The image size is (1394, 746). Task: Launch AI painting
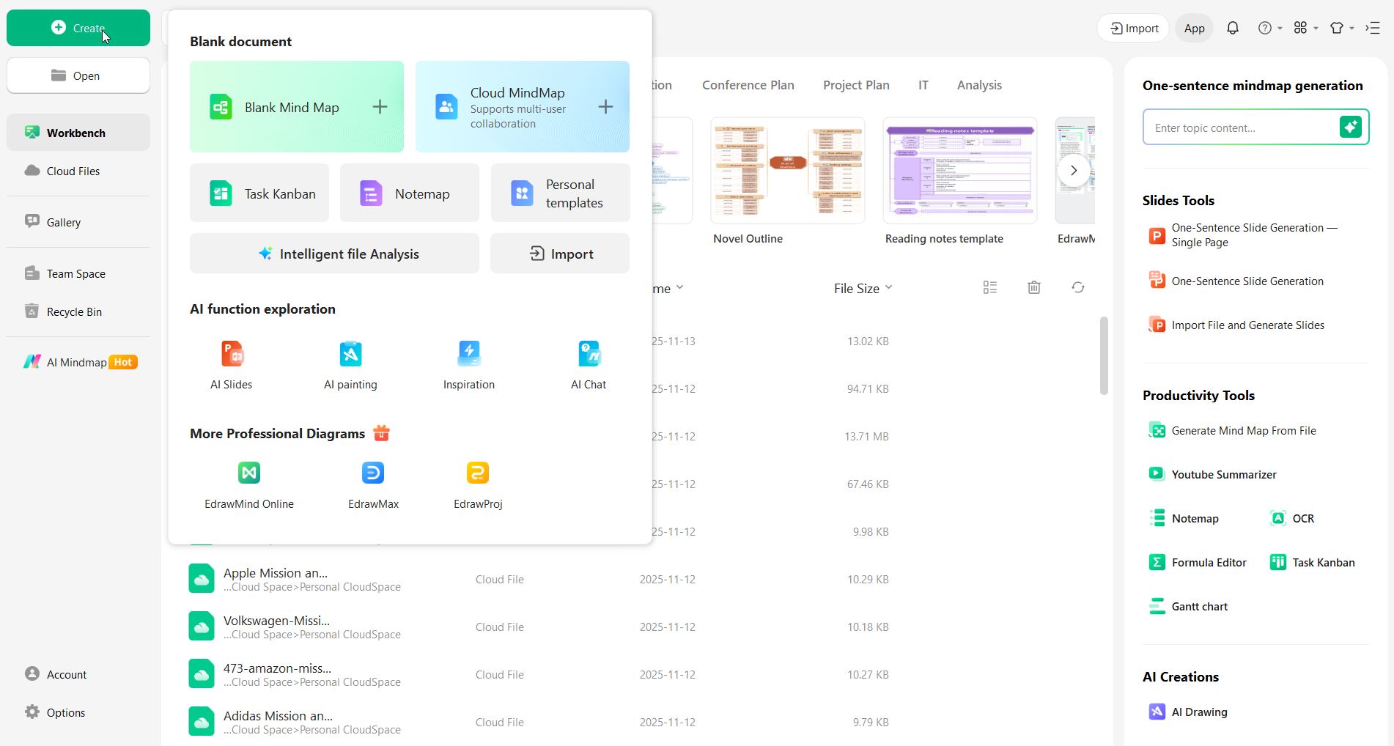(x=350, y=364)
